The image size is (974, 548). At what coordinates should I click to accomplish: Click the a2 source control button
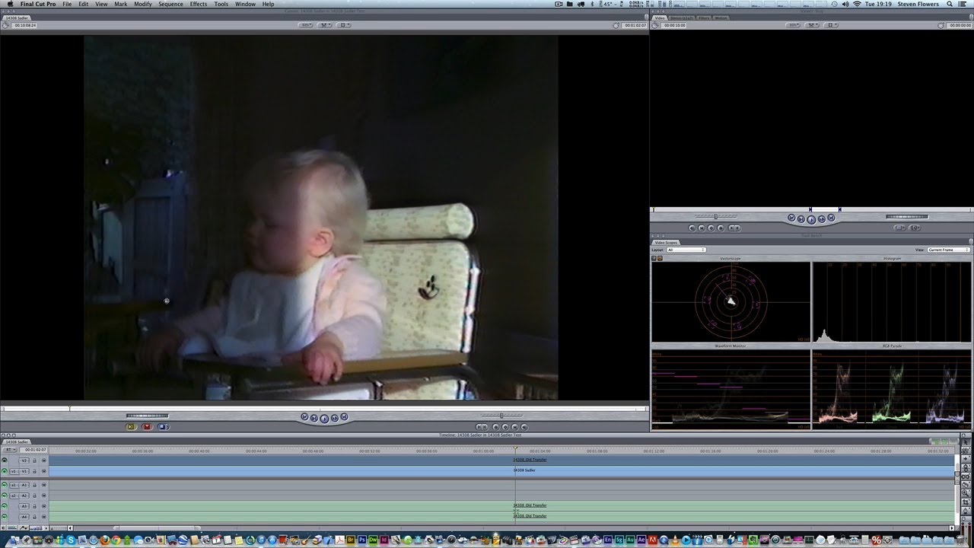point(14,495)
